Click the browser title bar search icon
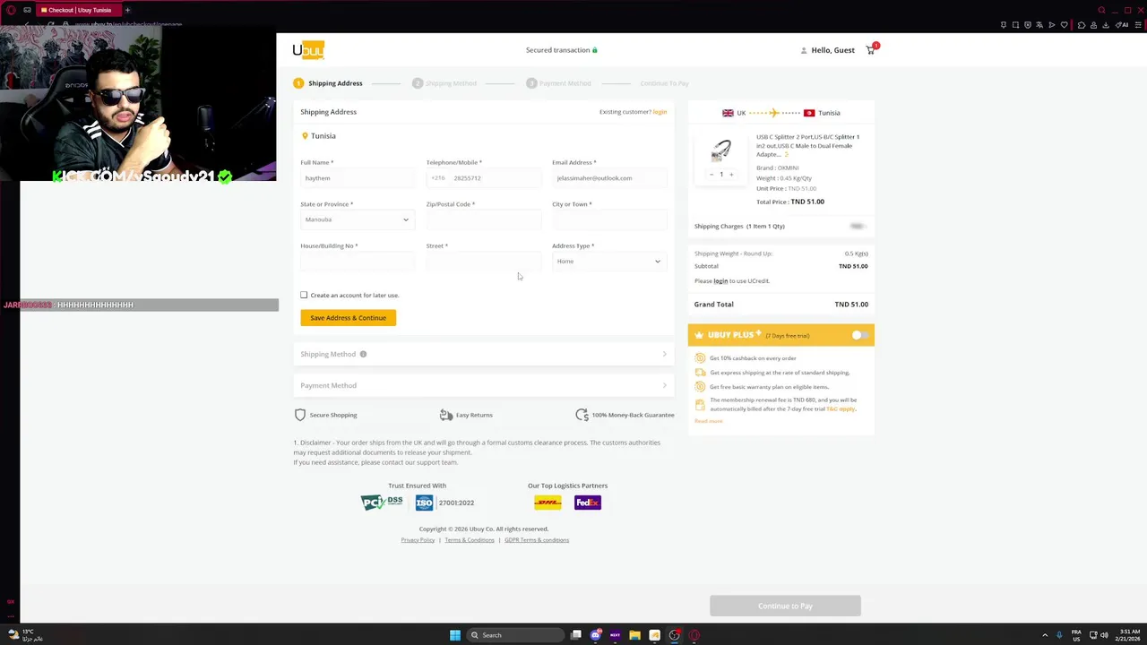 (x=1101, y=10)
